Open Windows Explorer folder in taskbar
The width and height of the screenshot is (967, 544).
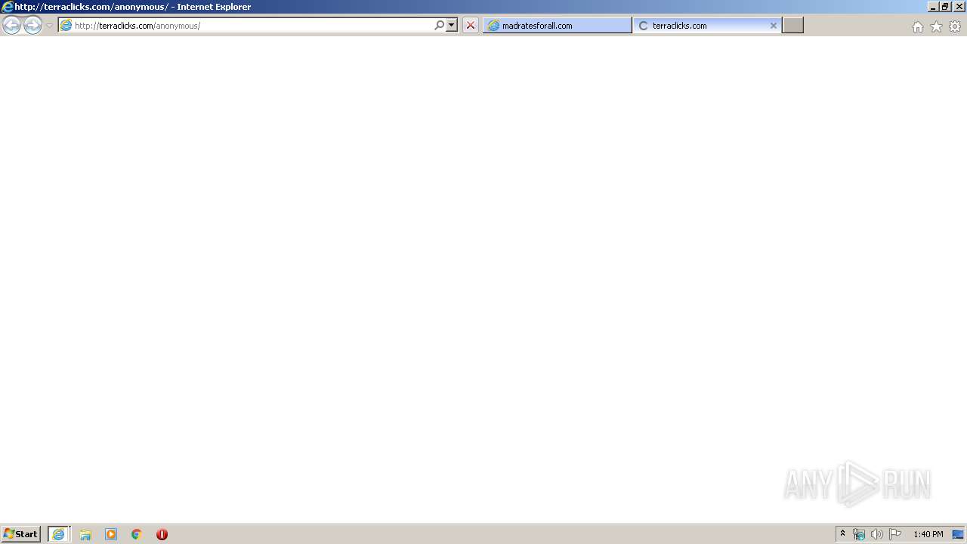coord(85,534)
